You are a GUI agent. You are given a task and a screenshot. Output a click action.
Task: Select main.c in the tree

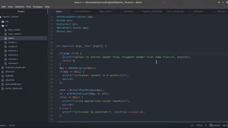(11, 38)
